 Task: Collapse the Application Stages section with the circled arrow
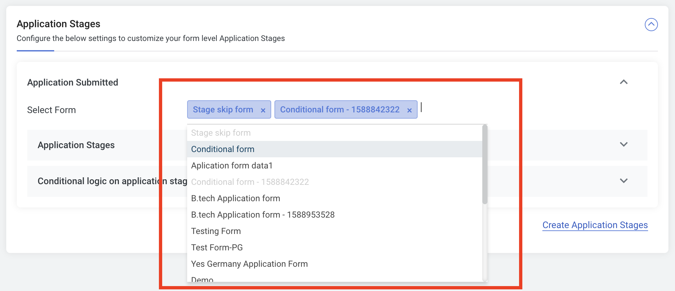coord(651,25)
